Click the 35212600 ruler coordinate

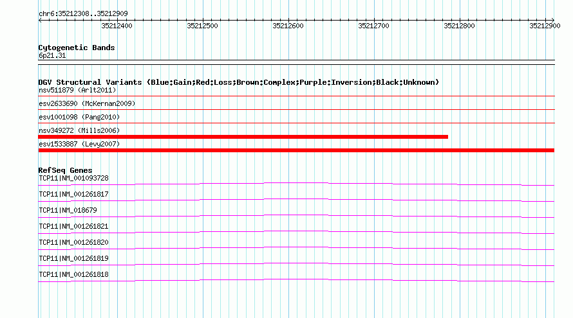[288, 26]
